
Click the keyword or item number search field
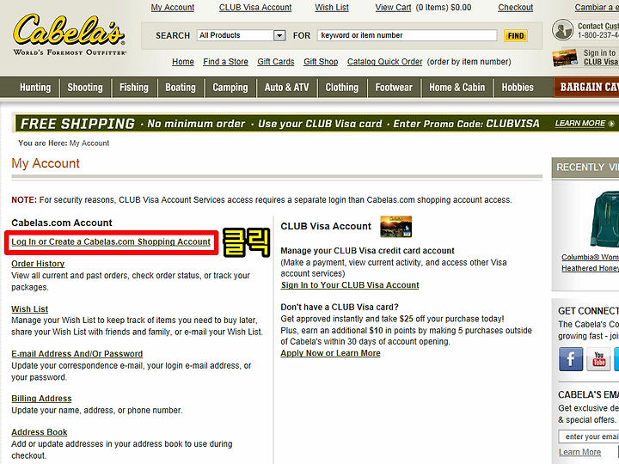tap(407, 35)
